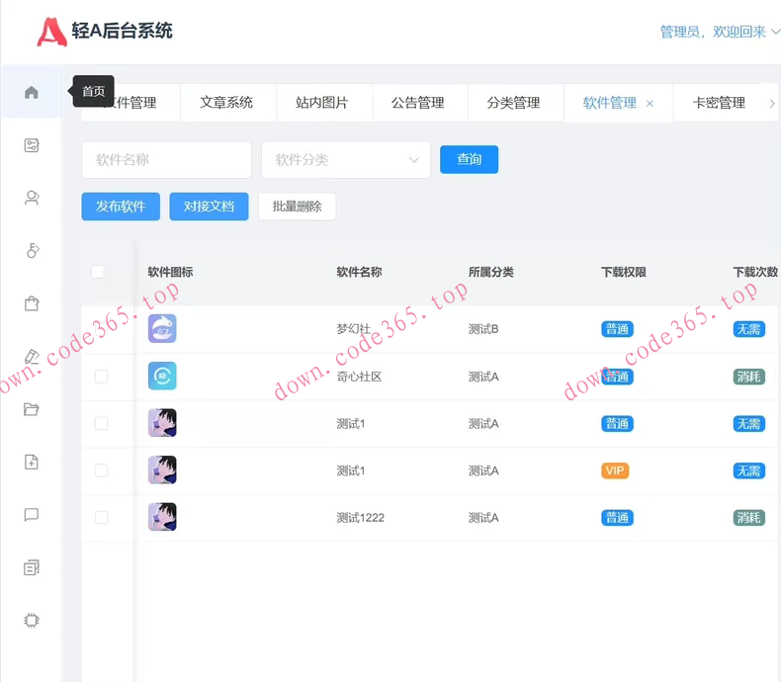This screenshot has height=682, width=781.
Task: Click the 梦幻社 software name
Action: (x=353, y=329)
